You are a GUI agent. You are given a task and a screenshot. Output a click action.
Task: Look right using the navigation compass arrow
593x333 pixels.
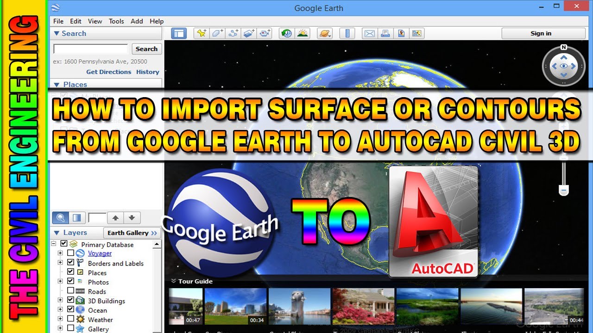tap(573, 66)
